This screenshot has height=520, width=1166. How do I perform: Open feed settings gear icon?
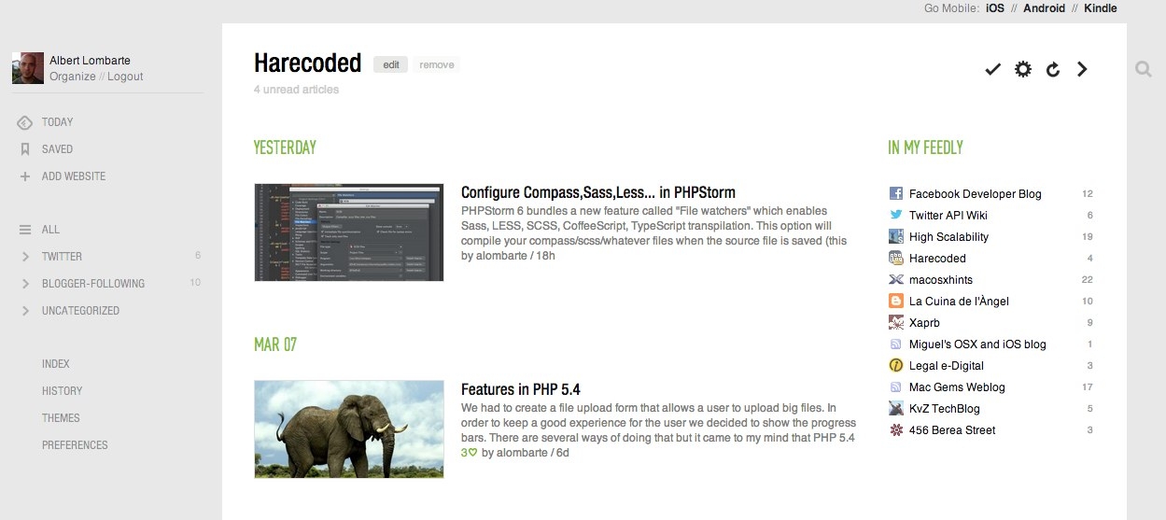[1023, 69]
